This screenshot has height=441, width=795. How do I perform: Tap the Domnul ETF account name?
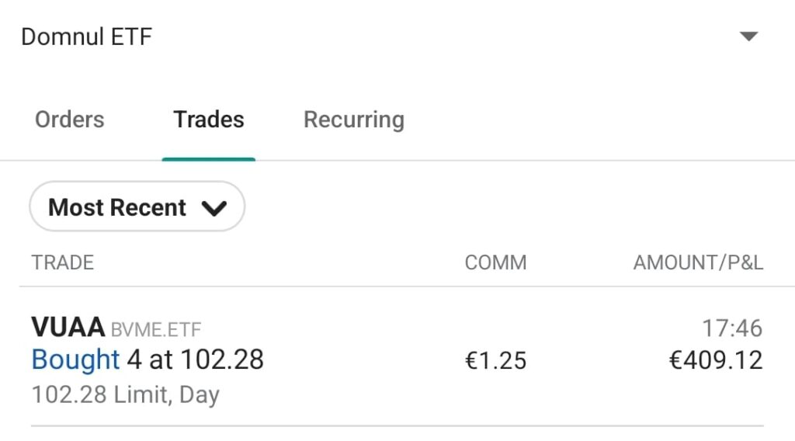click(86, 36)
